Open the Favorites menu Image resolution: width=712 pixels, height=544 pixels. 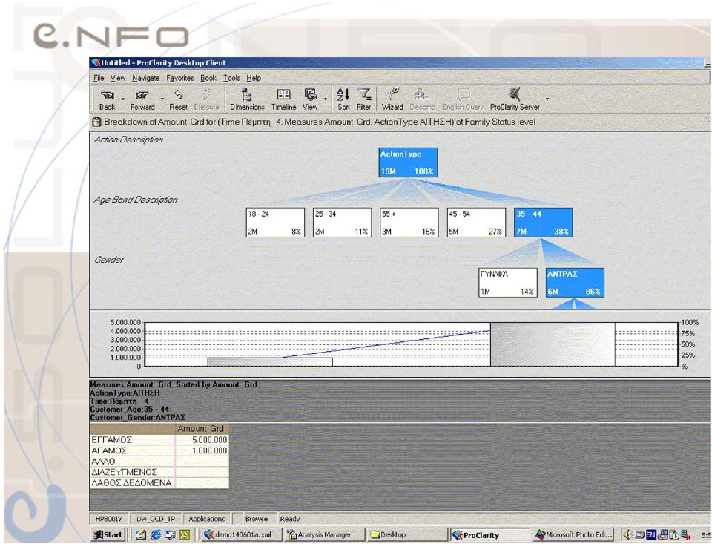(x=179, y=78)
